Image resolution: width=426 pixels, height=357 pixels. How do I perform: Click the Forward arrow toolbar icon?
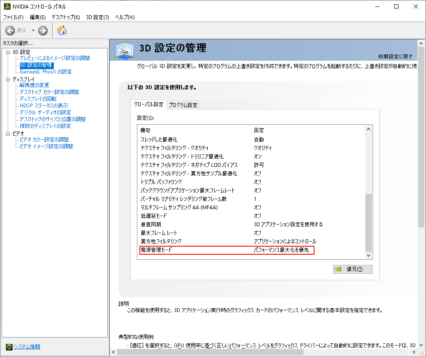coord(43,31)
